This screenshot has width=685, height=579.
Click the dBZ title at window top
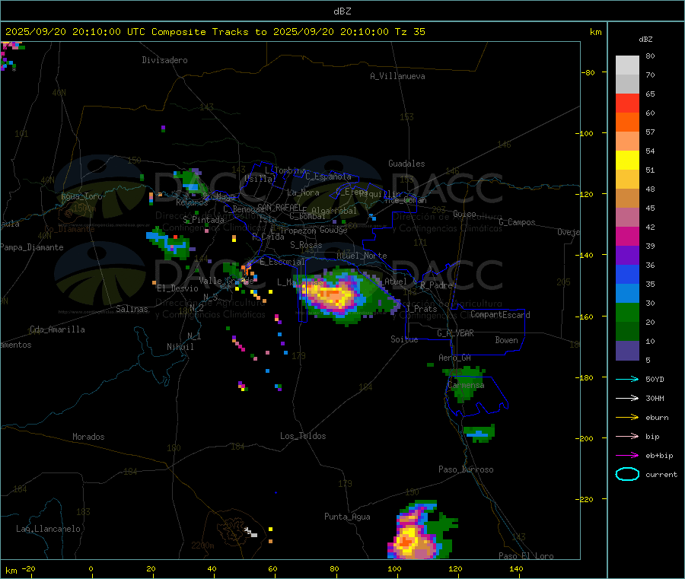[342, 11]
